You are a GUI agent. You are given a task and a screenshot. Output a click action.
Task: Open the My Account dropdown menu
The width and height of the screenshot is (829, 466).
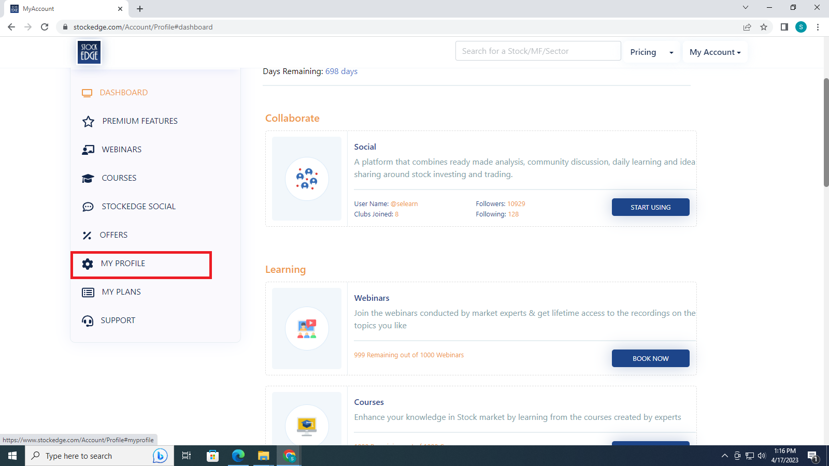coord(714,52)
